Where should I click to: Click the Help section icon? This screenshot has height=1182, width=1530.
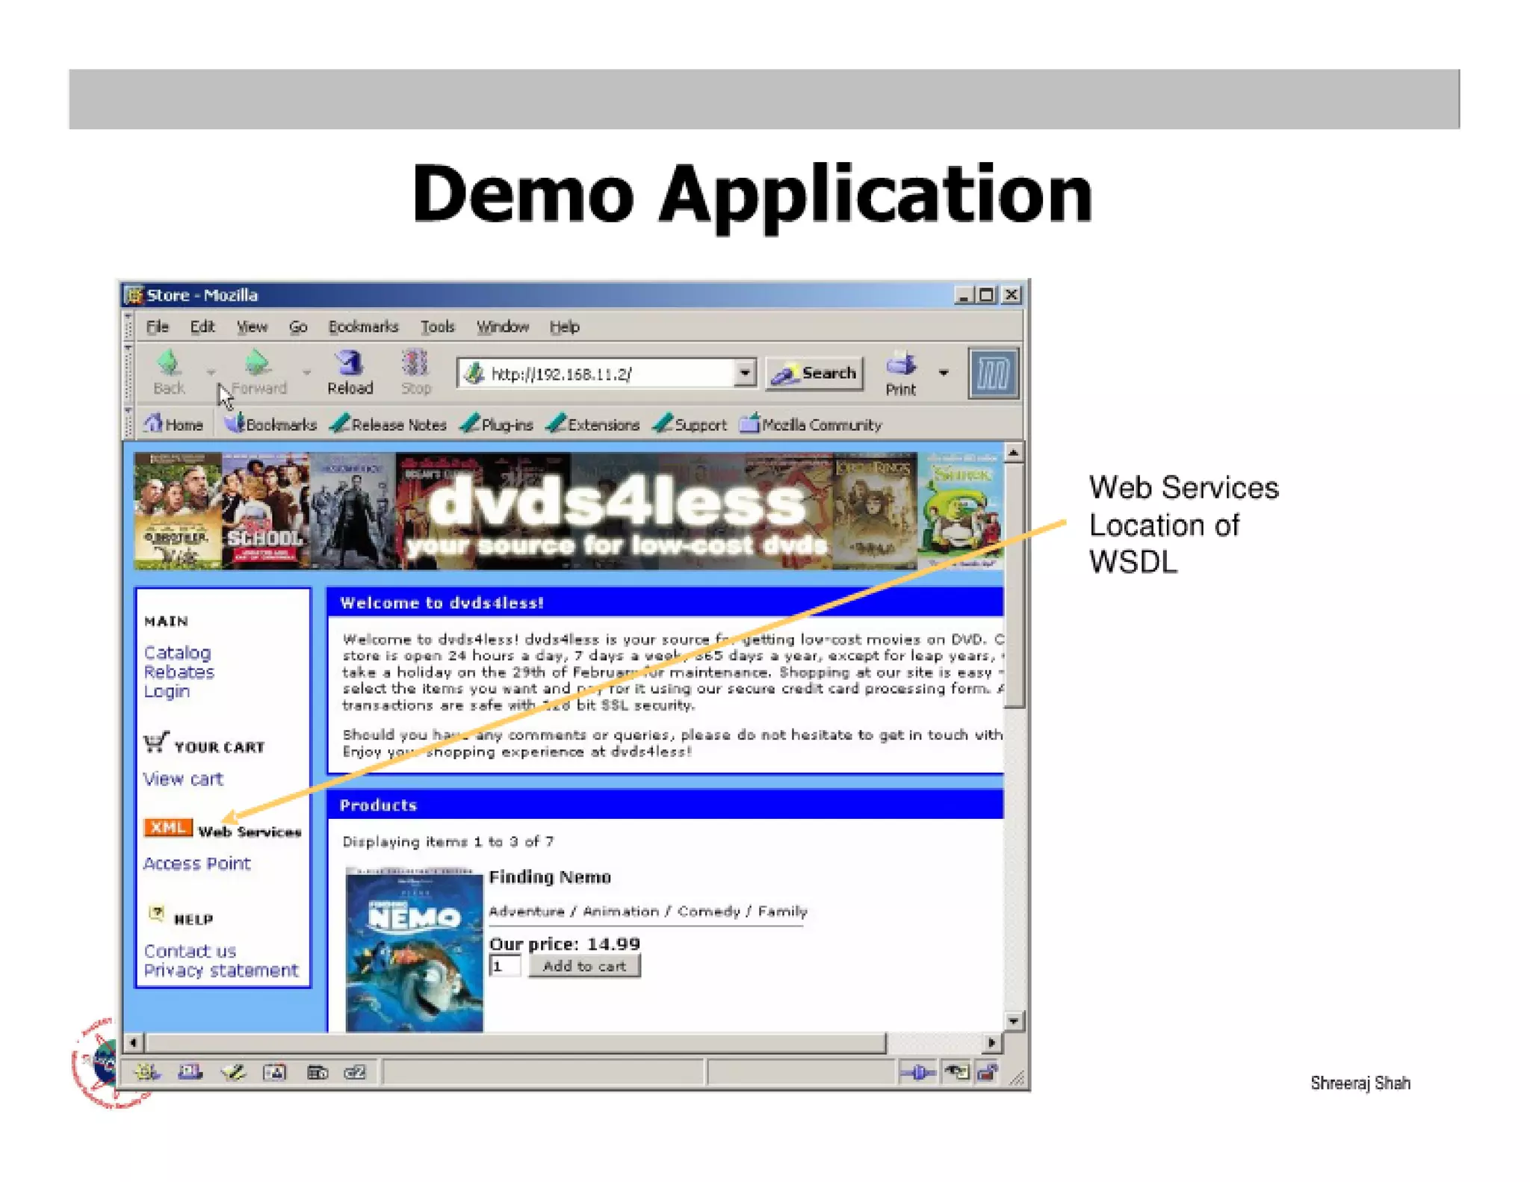pyautogui.click(x=156, y=913)
